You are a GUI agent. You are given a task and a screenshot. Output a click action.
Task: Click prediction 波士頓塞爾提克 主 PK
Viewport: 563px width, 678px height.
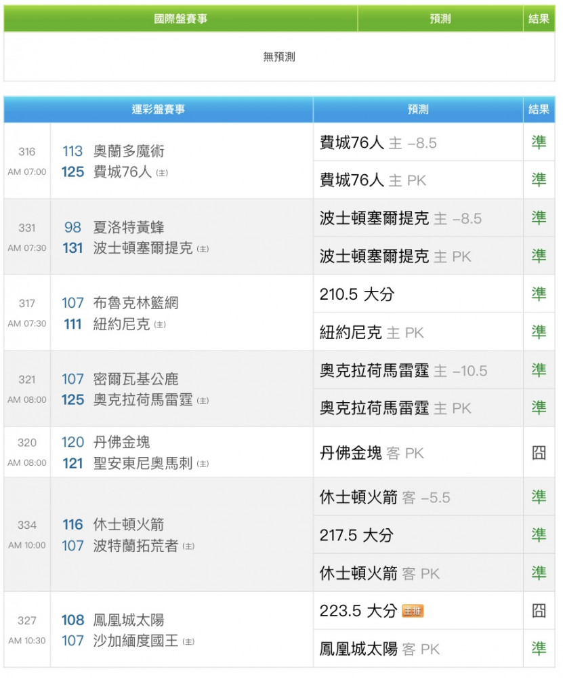pyautogui.click(x=396, y=256)
